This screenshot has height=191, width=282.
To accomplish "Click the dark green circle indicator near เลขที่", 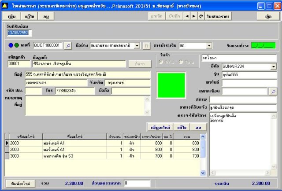I will (17, 45).
